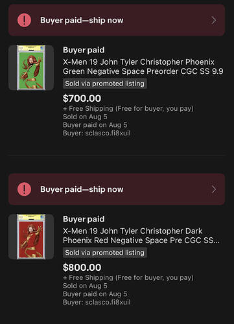Open the chevron arrow on first ship now banner
Viewport: 234px width, 324px height.
pyautogui.click(x=214, y=20)
